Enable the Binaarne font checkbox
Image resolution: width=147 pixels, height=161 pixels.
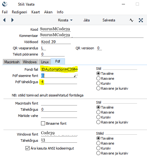(x=43, y=123)
